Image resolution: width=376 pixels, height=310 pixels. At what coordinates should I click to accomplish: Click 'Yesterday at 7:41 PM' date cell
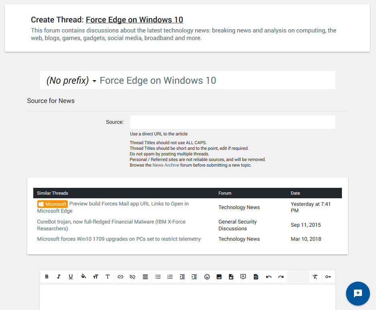coord(311,207)
